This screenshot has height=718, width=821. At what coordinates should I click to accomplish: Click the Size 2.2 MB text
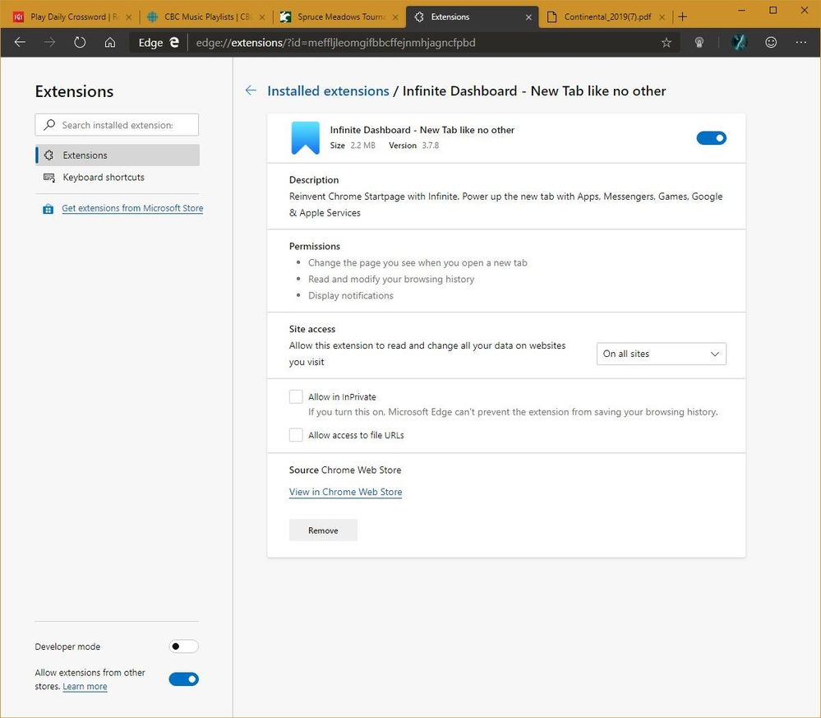pos(353,146)
